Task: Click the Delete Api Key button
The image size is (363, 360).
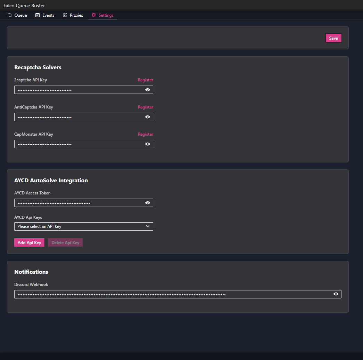Action: tap(65, 242)
